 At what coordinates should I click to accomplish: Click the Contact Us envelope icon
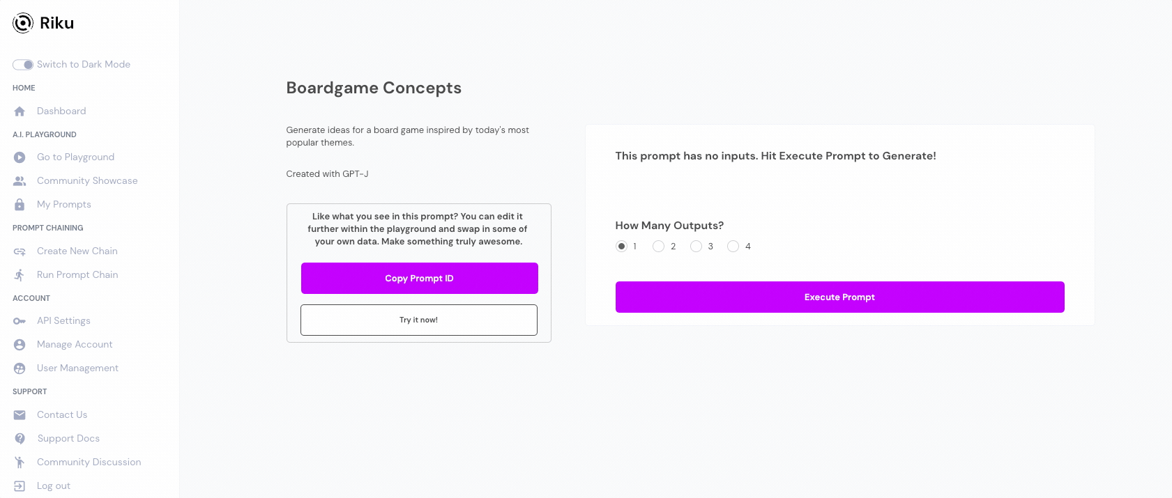tap(20, 414)
